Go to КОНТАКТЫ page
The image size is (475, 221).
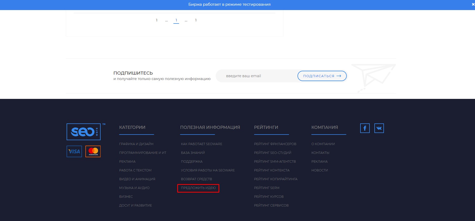[320, 153]
